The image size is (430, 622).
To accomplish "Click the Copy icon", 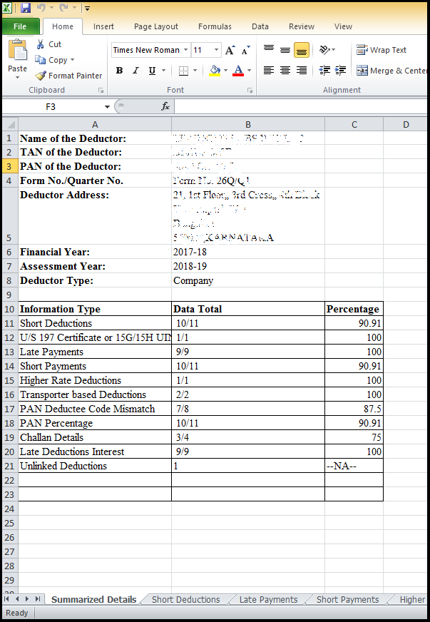I will pyautogui.click(x=40, y=60).
